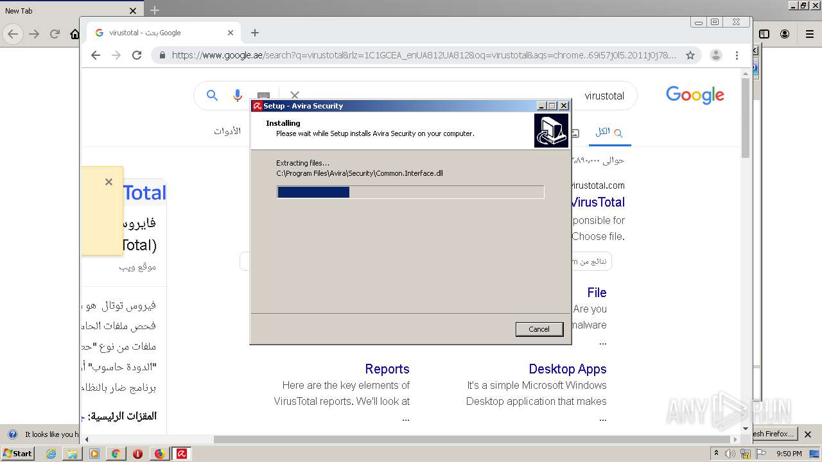
Task: Open the VirusTotal result title link
Action: point(598,202)
